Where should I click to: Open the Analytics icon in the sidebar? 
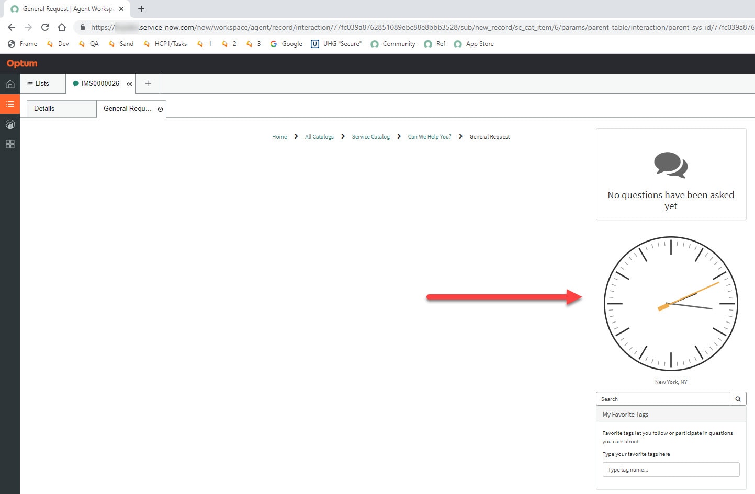[10, 124]
